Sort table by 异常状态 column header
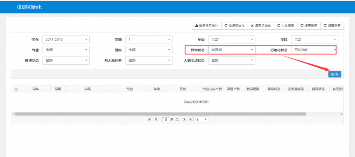The image size is (355, 157). (274, 89)
